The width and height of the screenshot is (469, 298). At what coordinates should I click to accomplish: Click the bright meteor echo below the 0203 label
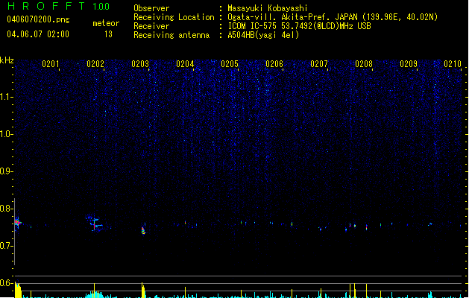click(143, 230)
